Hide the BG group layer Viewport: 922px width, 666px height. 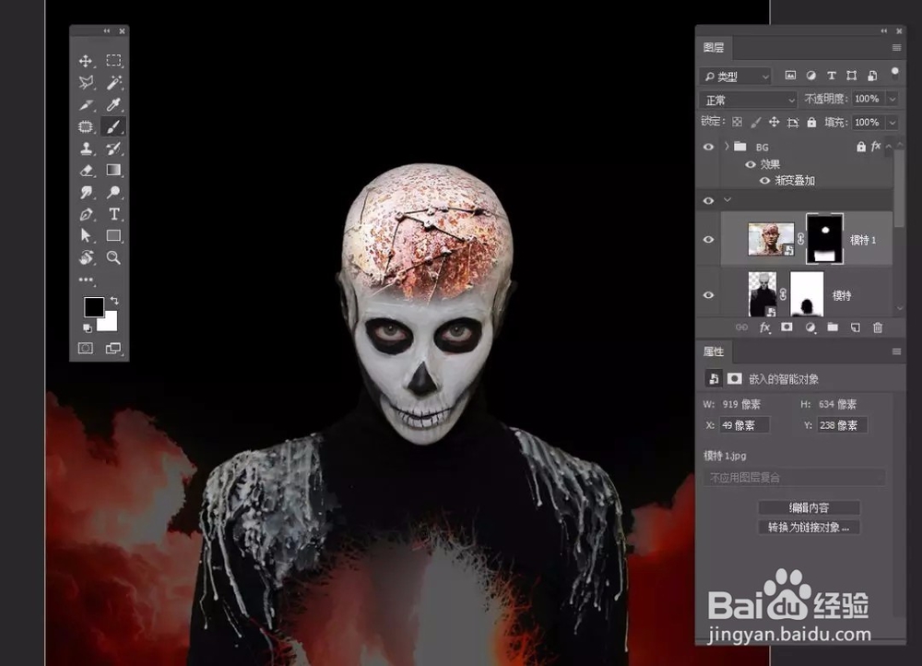coord(708,147)
